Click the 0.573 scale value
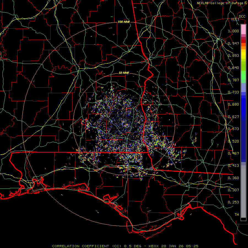Screen dimensions: 248x248 pyautogui.click(x=233, y=129)
